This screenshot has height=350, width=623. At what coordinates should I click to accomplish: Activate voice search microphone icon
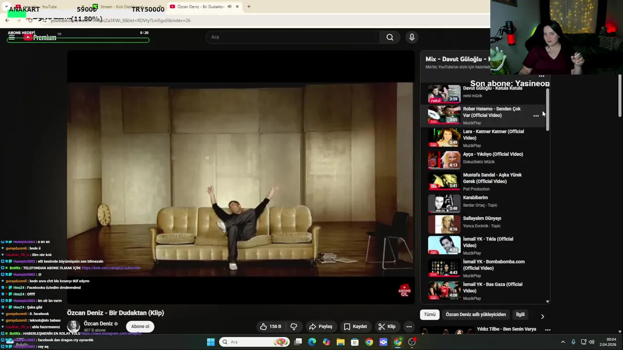412,37
